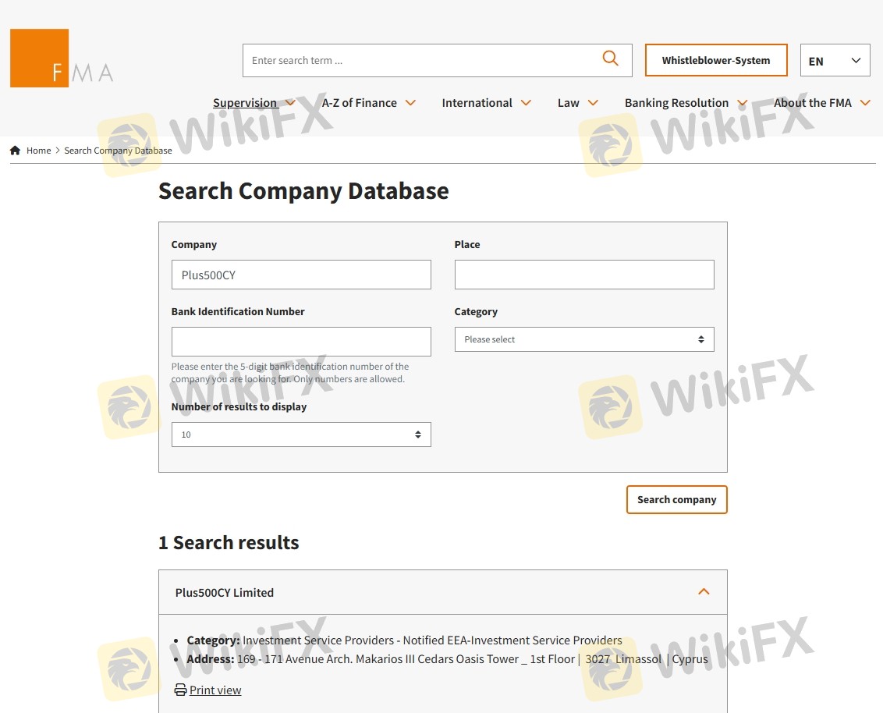The image size is (883, 713).
Task: Click the Company input with Plus500CY
Action: 301,275
